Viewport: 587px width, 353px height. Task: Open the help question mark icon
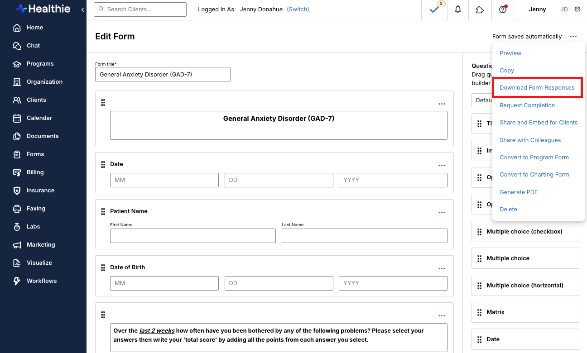pos(502,10)
